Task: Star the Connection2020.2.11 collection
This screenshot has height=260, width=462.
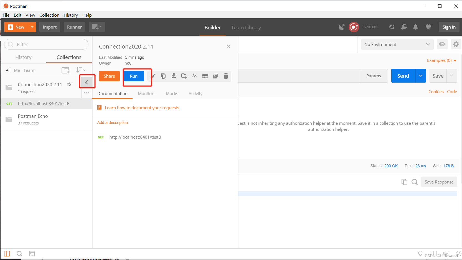Action: pyautogui.click(x=69, y=84)
